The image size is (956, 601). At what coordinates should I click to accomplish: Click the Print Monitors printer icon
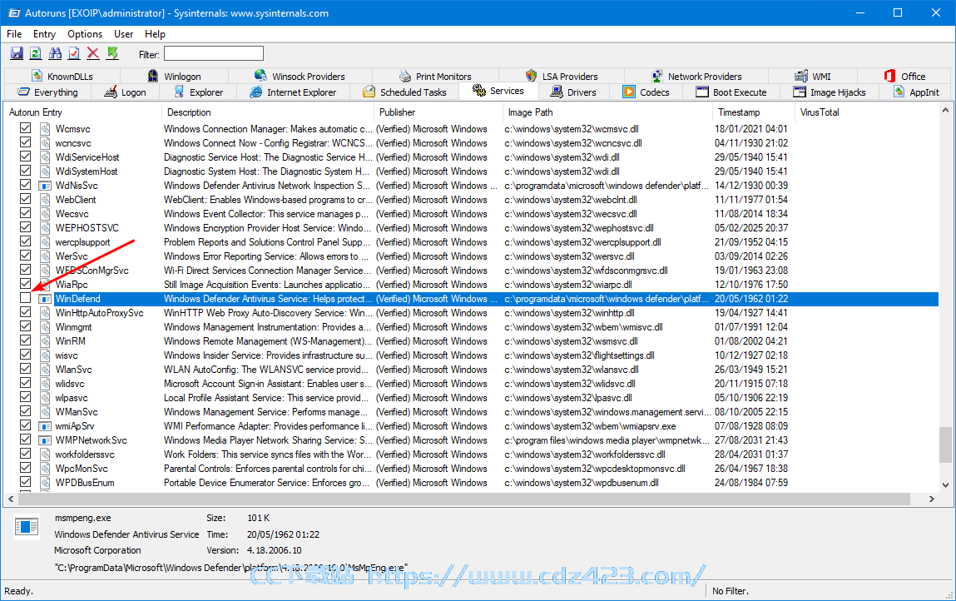tap(405, 76)
